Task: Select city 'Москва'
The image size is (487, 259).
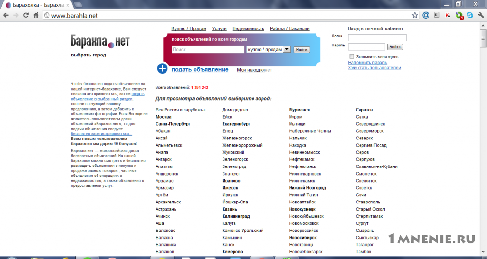Action: pyautogui.click(x=164, y=117)
